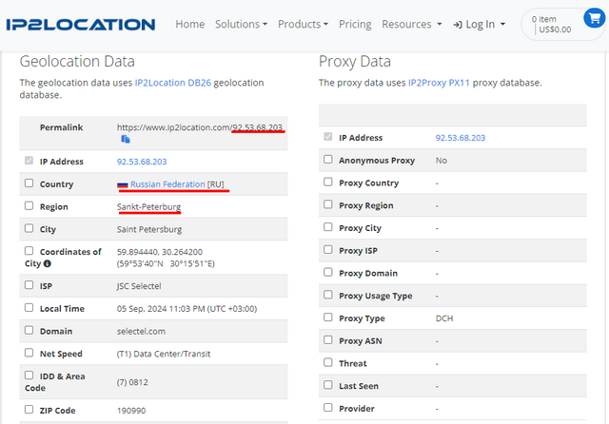The image size is (609, 424).
Task: Check the Proxy Domain checkbox
Action: [x=328, y=272]
